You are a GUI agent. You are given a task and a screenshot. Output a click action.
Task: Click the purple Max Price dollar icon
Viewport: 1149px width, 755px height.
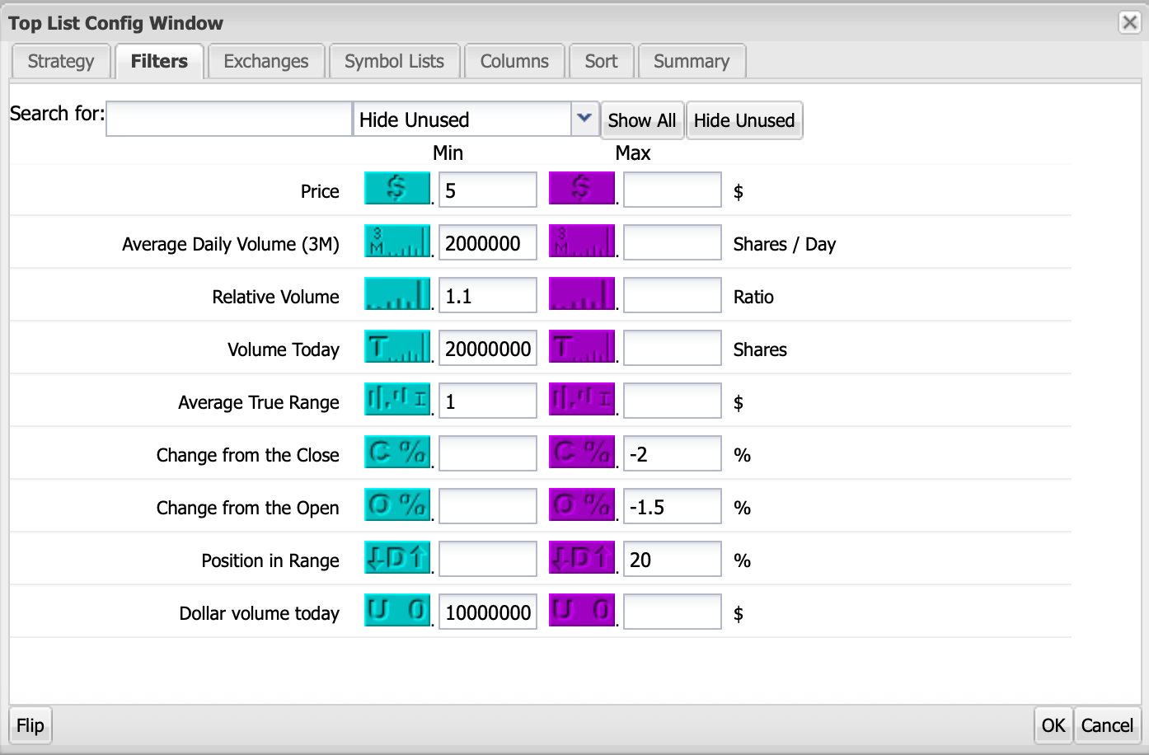click(582, 189)
